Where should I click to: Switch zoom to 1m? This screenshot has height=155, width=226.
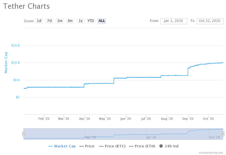coord(60,21)
